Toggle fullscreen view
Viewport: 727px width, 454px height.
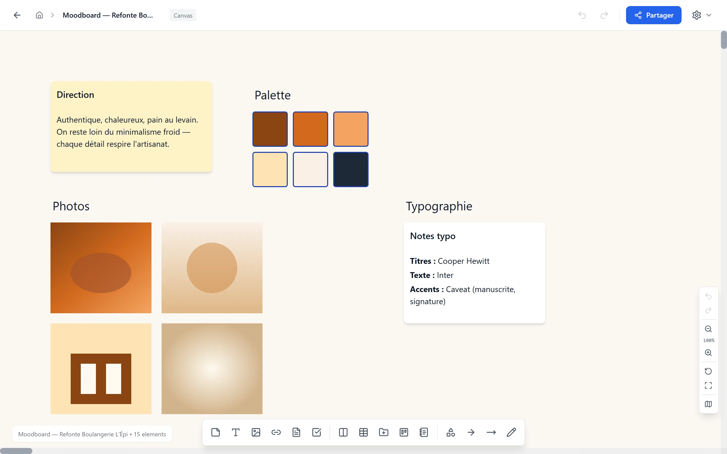click(708, 386)
